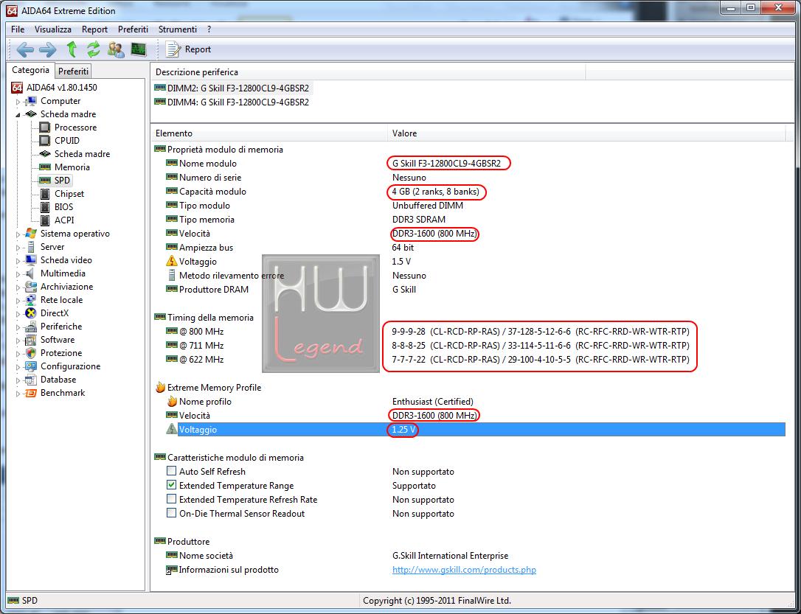The image size is (801, 614).
Task: Click the Protezione shield icon
Action: (31, 352)
